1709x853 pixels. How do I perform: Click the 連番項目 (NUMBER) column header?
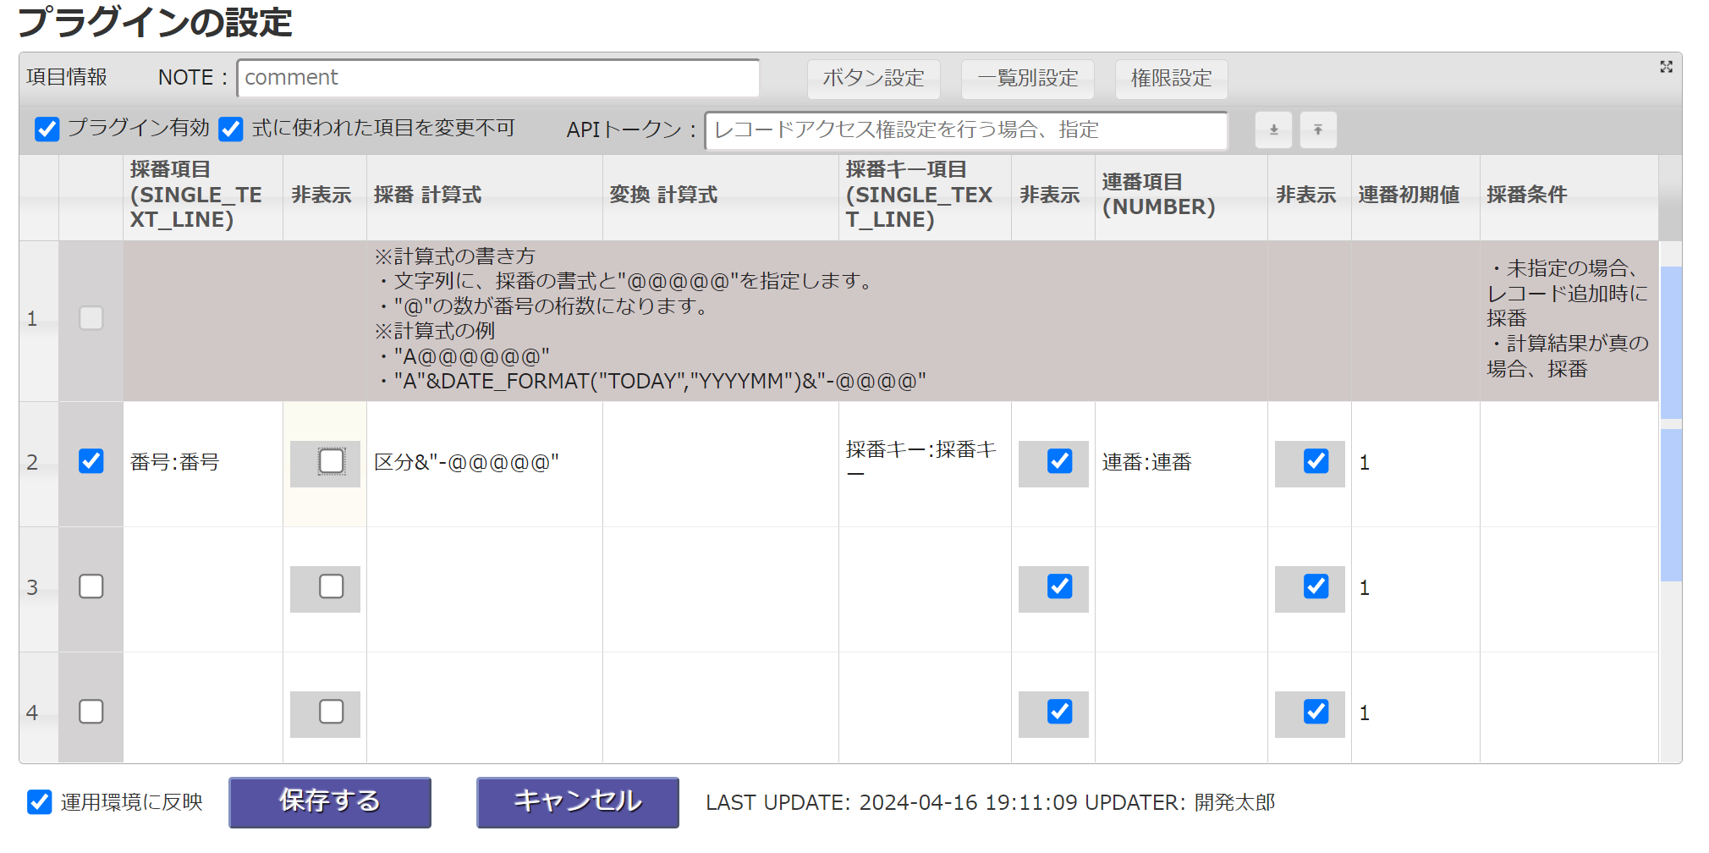[1181, 196]
